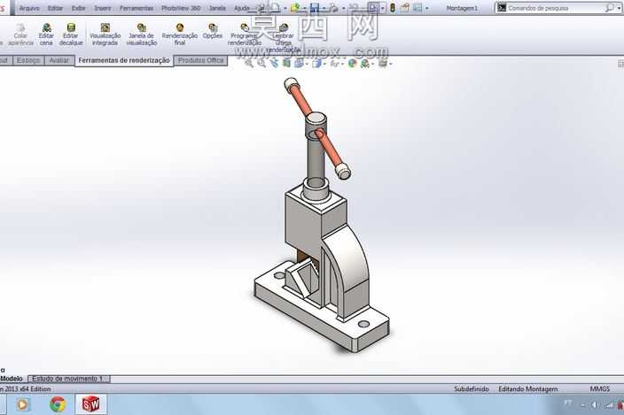
Task: Click Apply scene icon
Action: point(364,63)
